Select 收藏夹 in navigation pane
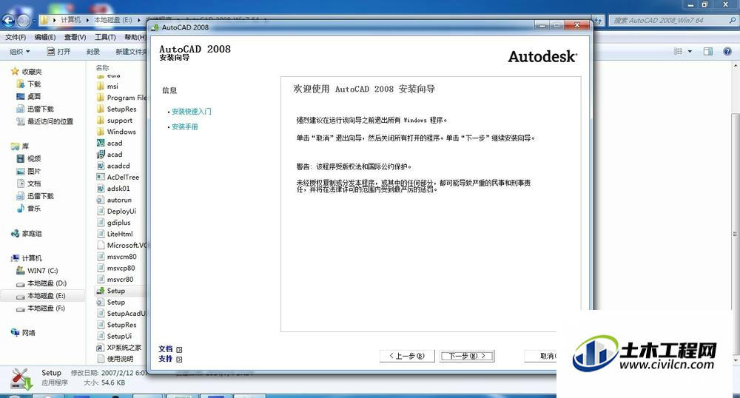The width and height of the screenshot is (740, 398). click(27, 72)
